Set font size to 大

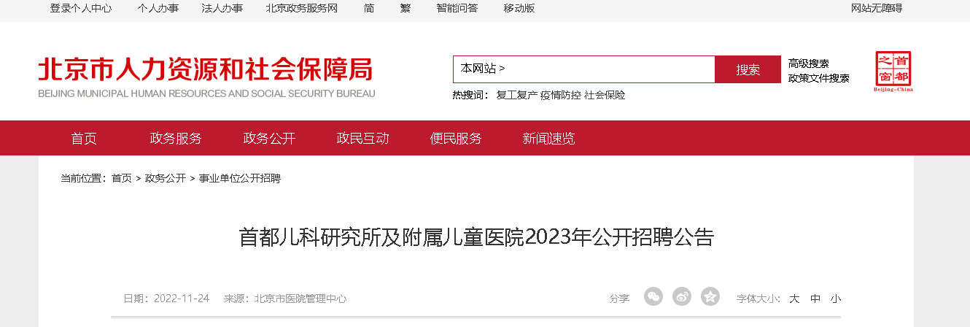[794, 299]
